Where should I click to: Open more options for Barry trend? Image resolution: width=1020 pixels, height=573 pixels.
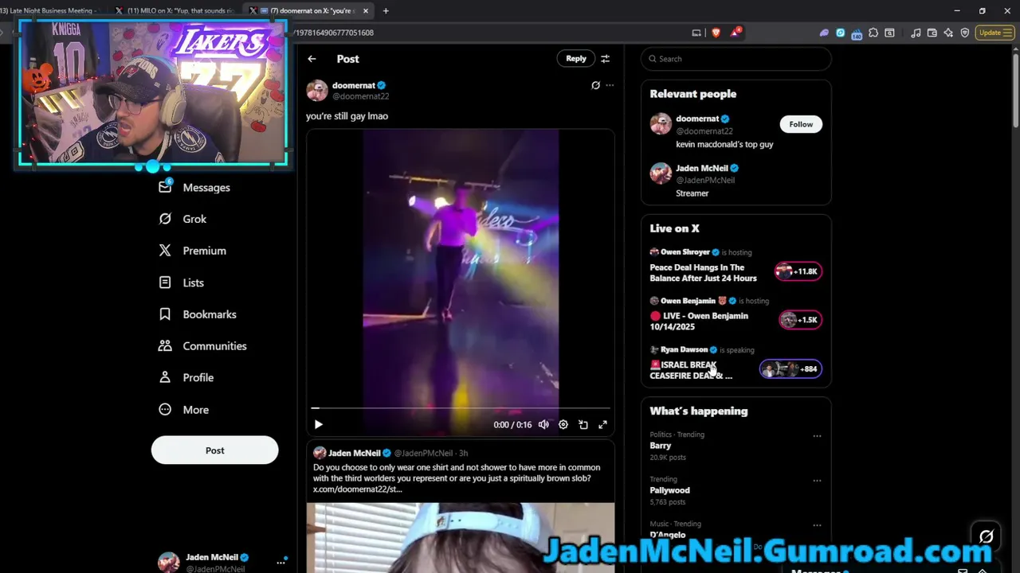tap(817, 436)
